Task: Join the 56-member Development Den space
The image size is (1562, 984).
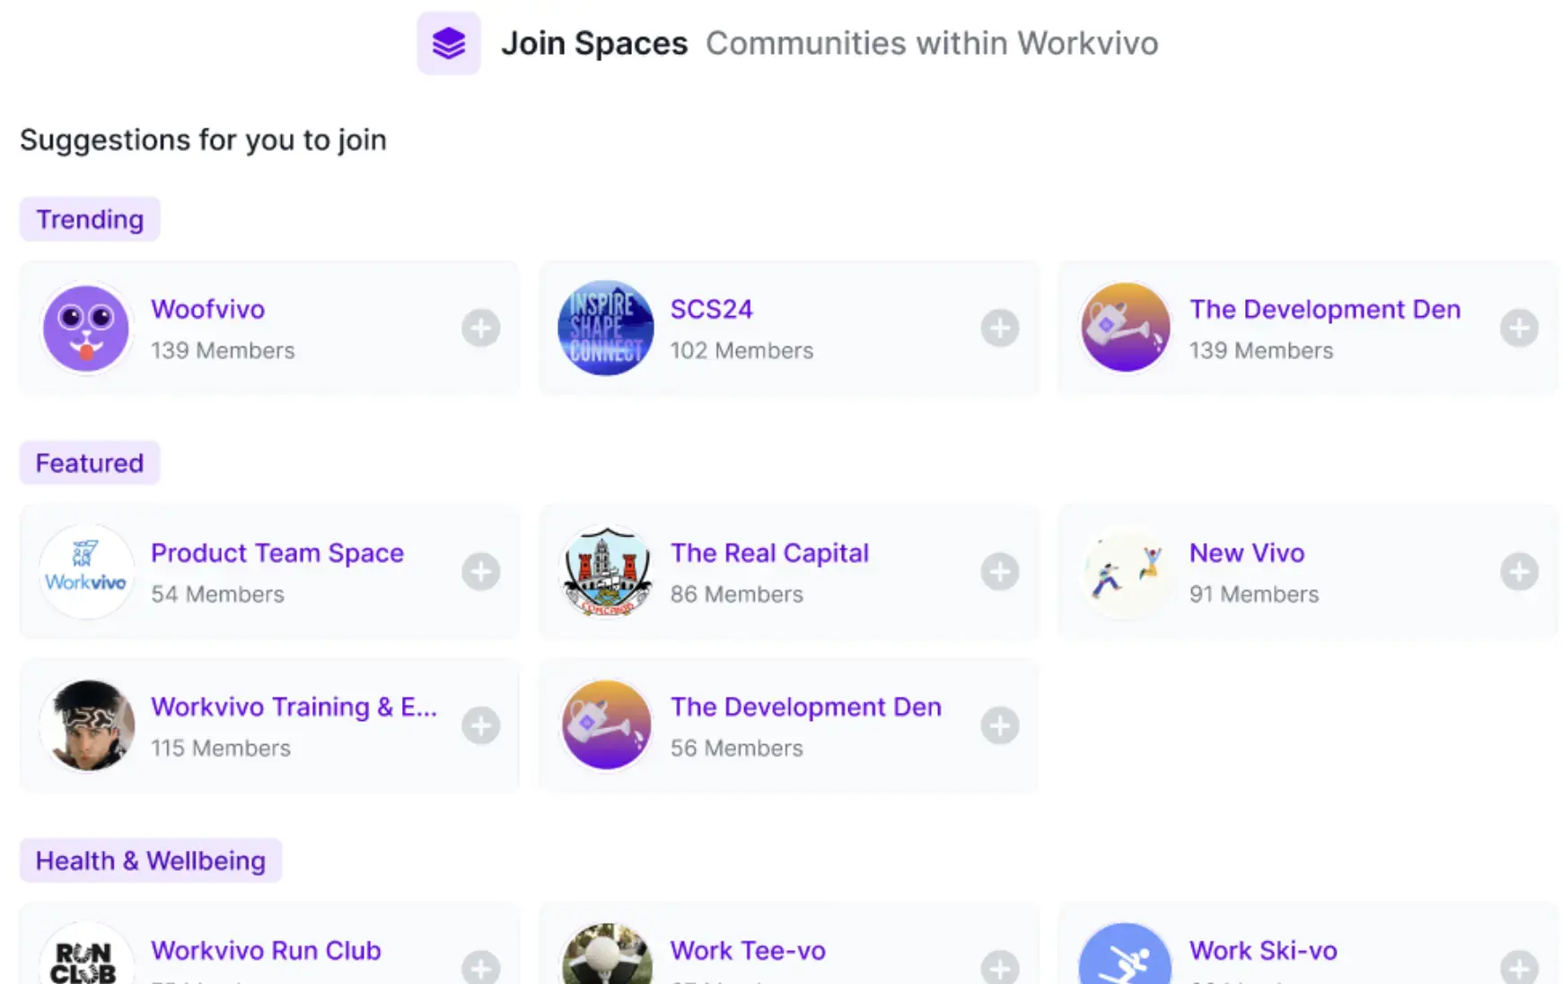Action: click(x=1000, y=725)
